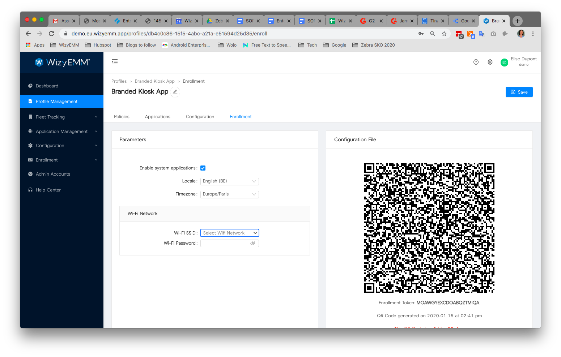The width and height of the screenshot is (561, 357).
Task: Open the Locale dropdown showing English (BE)
Action: 230,181
